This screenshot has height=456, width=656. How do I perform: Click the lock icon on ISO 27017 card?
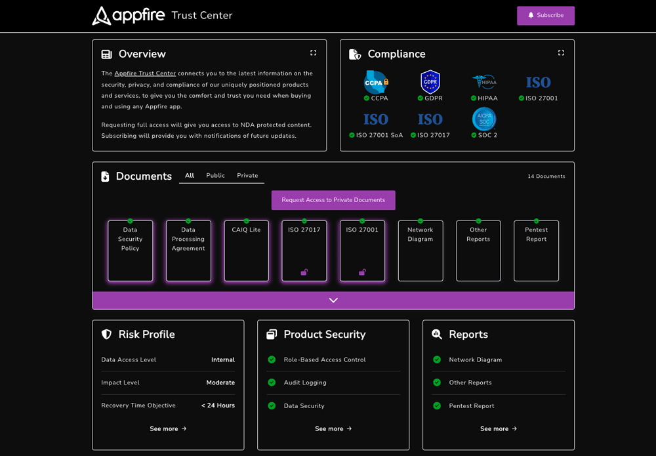click(x=304, y=272)
